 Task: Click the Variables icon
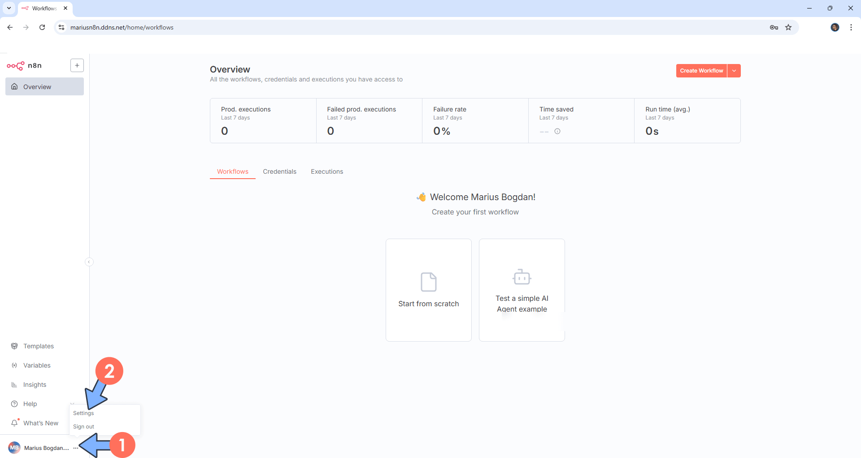pyautogui.click(x=14, y=365)
